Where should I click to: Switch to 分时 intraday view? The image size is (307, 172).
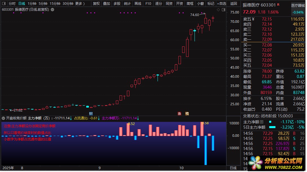(x=12, y=3)
